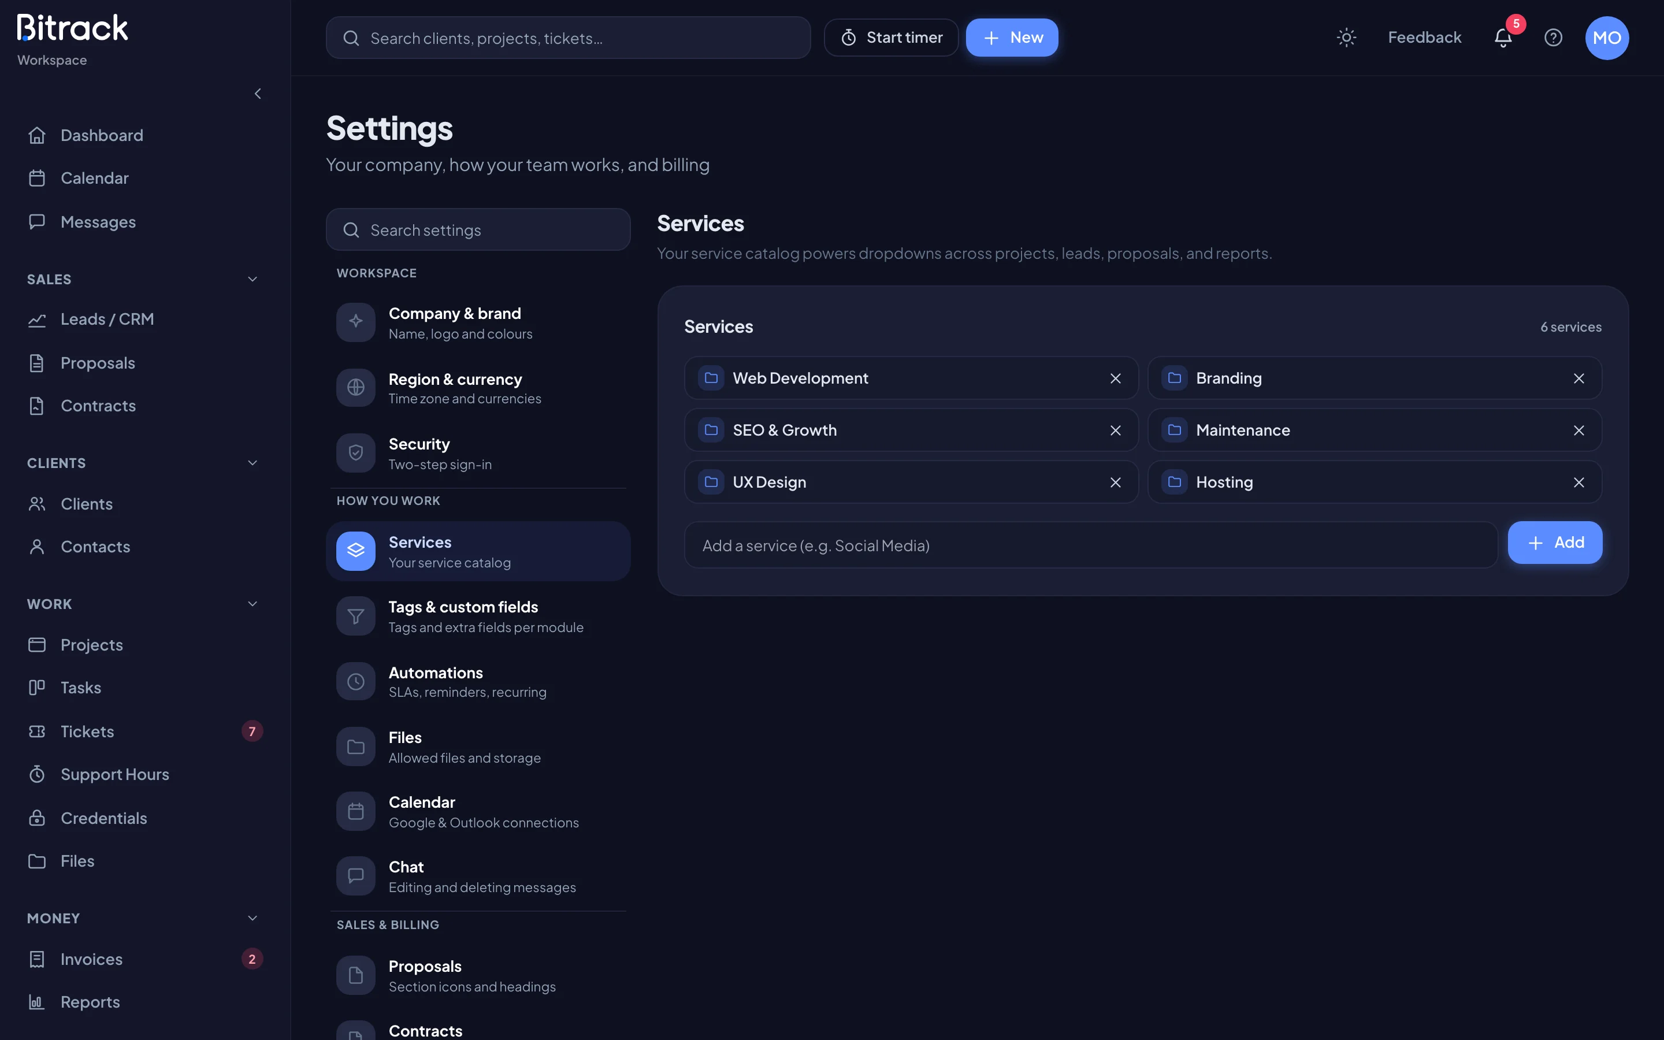Open Files storage settings section

tap(478, 747)
